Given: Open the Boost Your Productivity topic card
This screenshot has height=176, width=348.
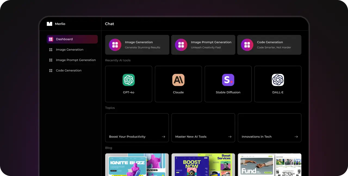Looking at the screenshot, I should 137,128.
